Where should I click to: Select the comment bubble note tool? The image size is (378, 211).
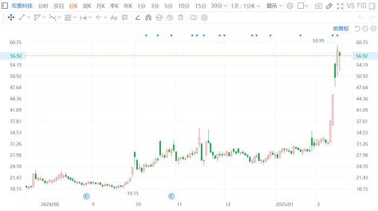(125, 17)
